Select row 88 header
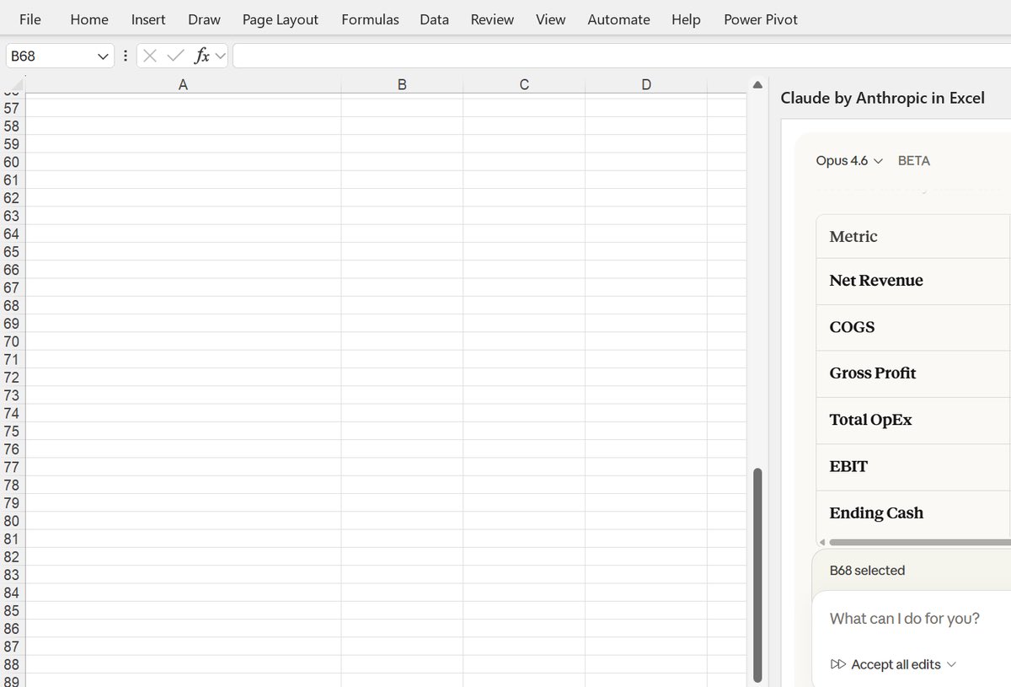The width and height of the screenshot is (1011, 687). coord(12,664)
